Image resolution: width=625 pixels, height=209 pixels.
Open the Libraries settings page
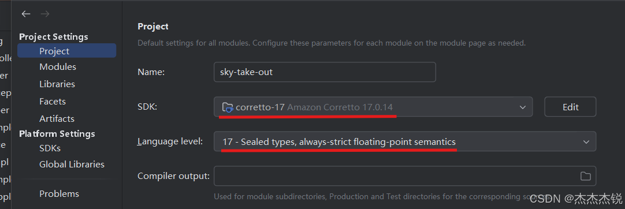pos(57,84)
